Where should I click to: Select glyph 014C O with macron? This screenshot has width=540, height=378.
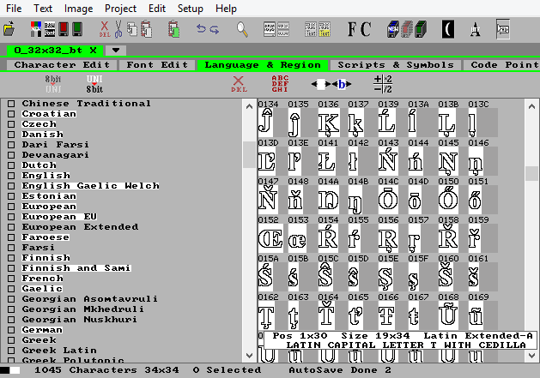point(388,200)
